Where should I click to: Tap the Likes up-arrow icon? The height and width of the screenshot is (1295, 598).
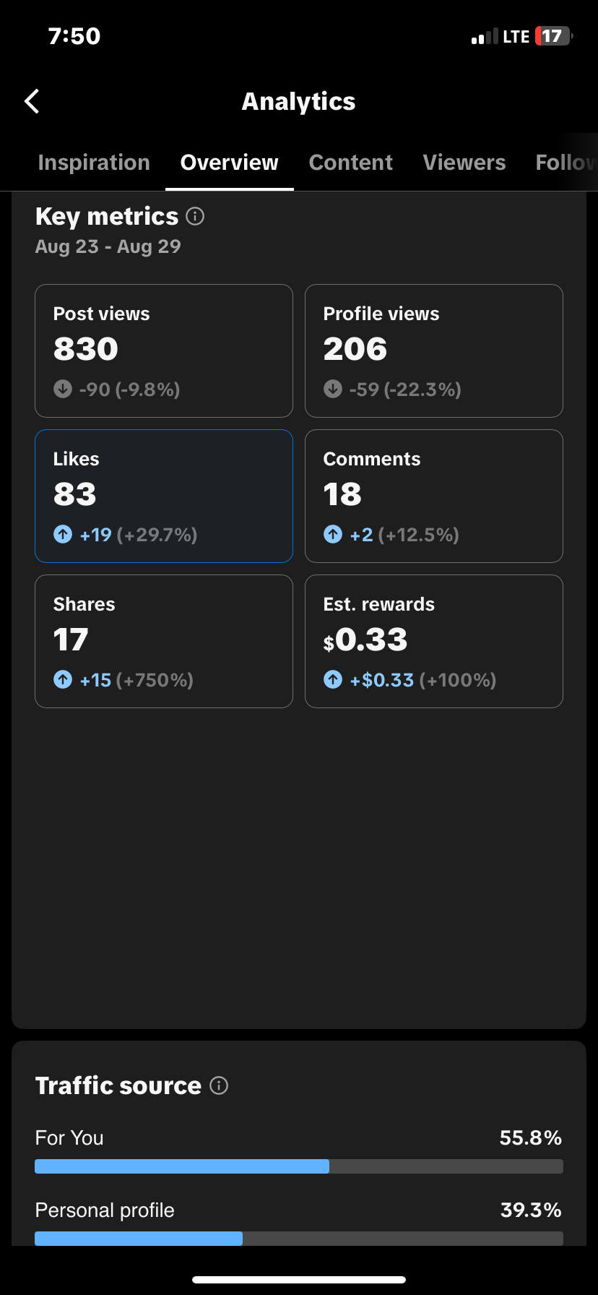pos(63,534)
